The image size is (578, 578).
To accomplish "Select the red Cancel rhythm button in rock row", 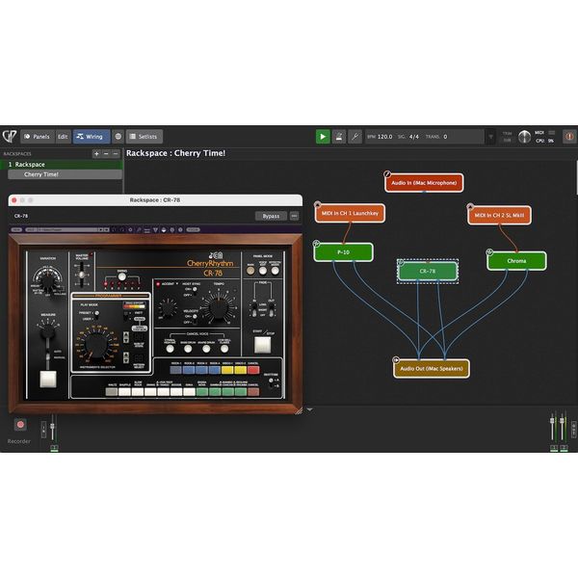I will click(x=253, y=370).
